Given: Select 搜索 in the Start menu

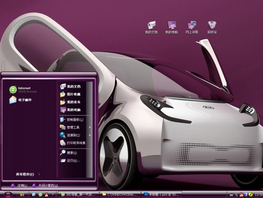Looking at the screenshot, I should point(72,153).
